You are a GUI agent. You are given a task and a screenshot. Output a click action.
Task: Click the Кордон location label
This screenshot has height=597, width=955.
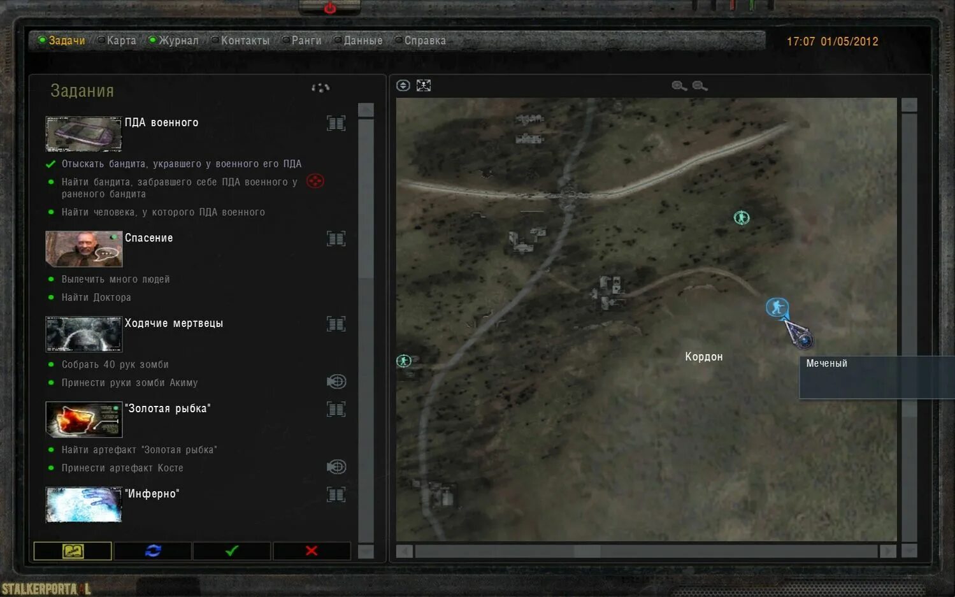(703, 357)
